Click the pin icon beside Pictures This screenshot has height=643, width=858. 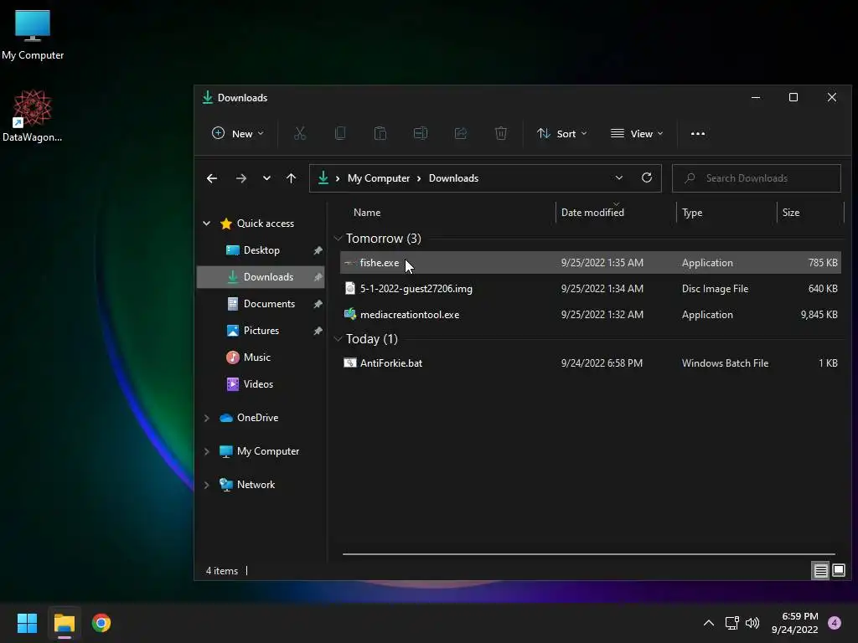(x=318, y=331)
